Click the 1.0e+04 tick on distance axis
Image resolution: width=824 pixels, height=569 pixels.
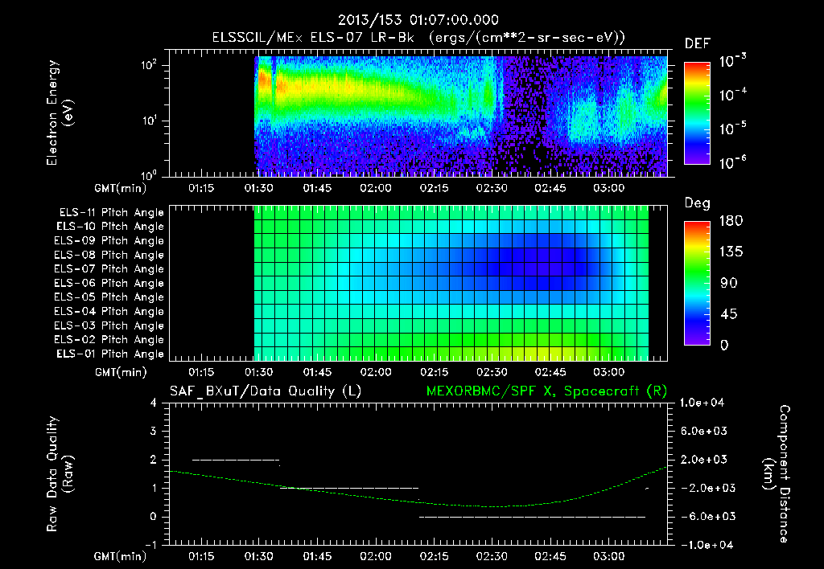pos(702,403)
